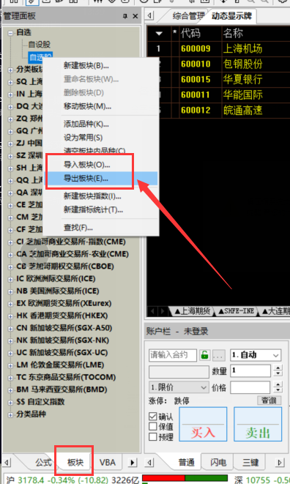Switch to the 动态显示牌 tab

[231, 15]
